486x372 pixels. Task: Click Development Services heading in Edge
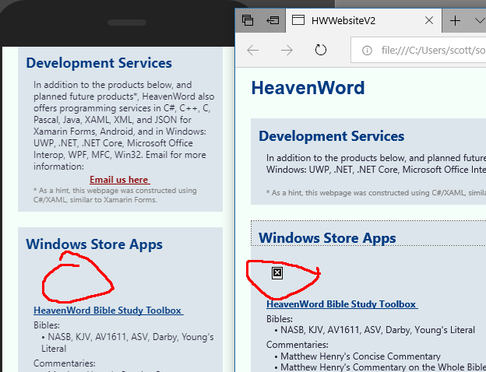pyautogui.click(x=331, y=136)
